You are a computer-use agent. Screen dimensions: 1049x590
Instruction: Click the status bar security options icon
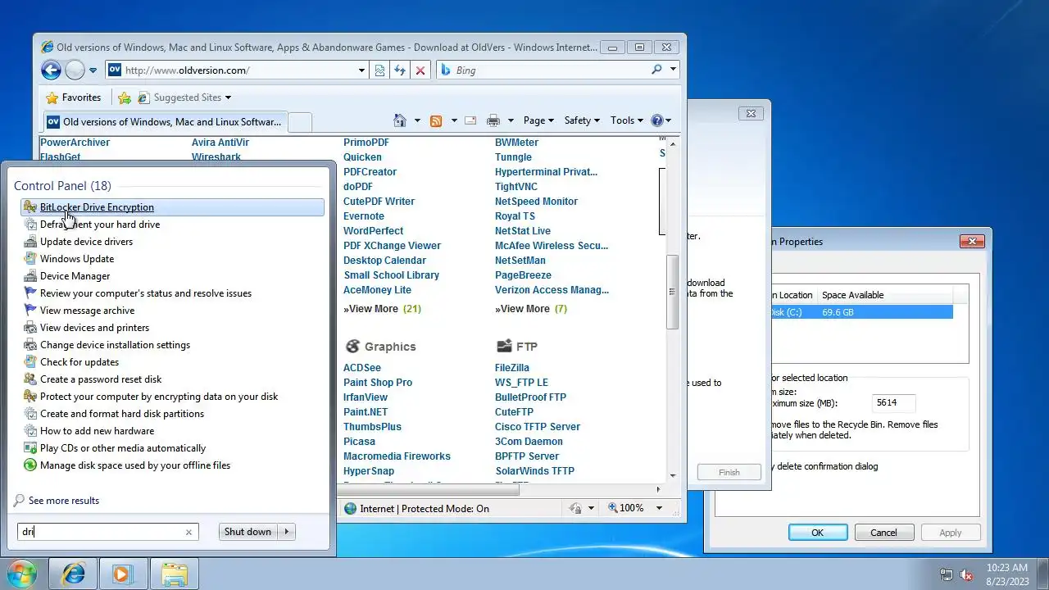pyautogui.click(x=576, y=508)
